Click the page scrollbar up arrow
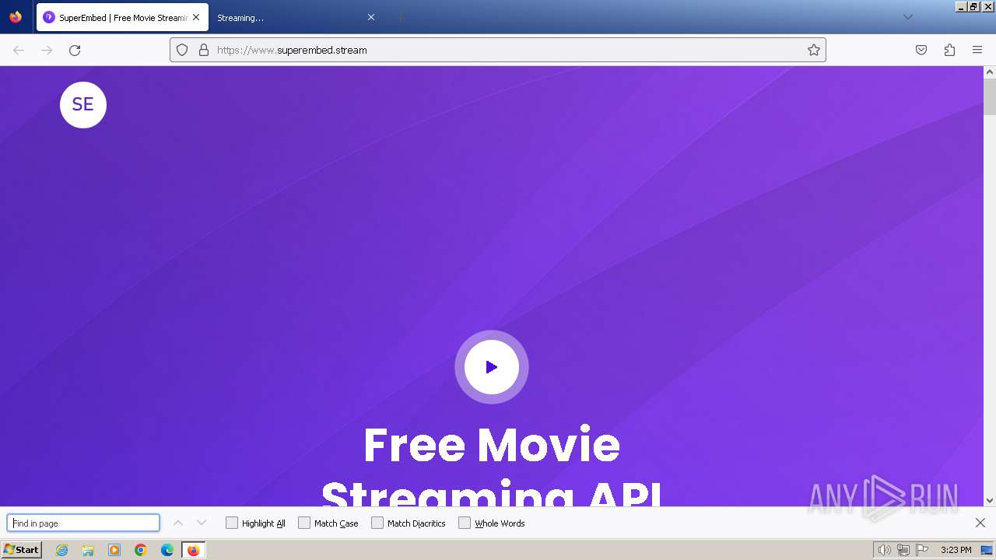This screenshot has width=996, height=560. [x=990, y=72]
